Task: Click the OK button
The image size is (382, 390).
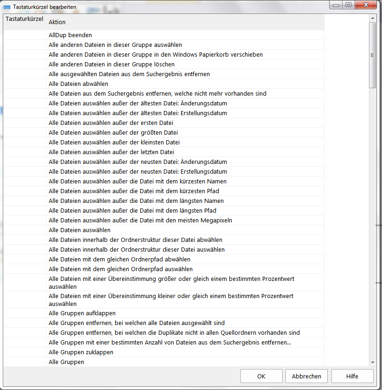Action: [x=261, y=377]
